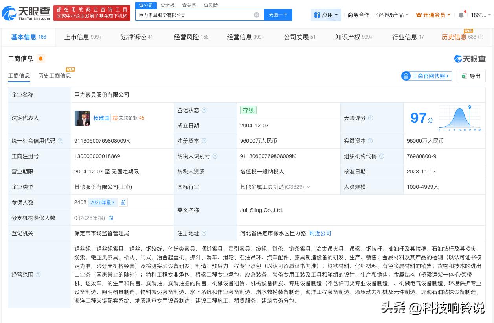Click the 导出 export button
The width and height of the screenshot is (494, 323).
pos(471,76)
